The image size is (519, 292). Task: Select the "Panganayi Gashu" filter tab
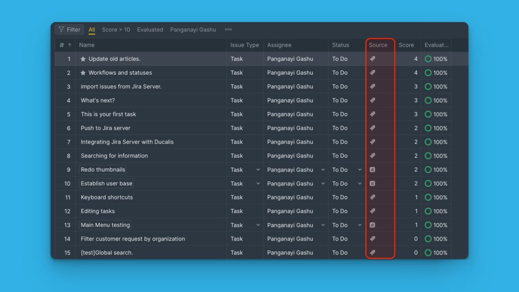[x=193, y=29]
